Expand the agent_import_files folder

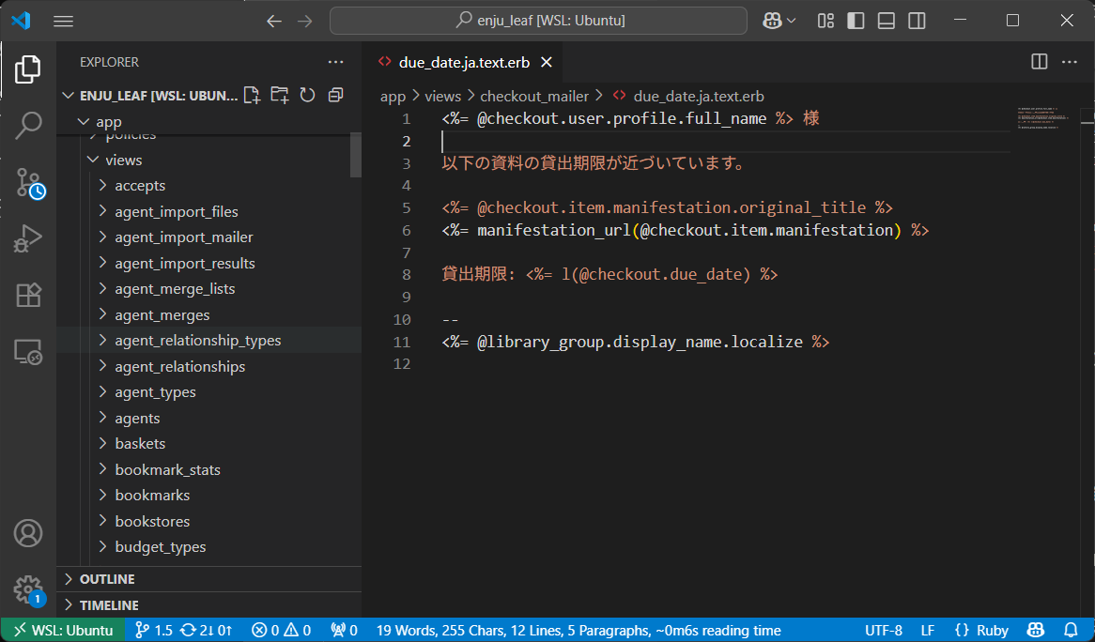[208, 211]
